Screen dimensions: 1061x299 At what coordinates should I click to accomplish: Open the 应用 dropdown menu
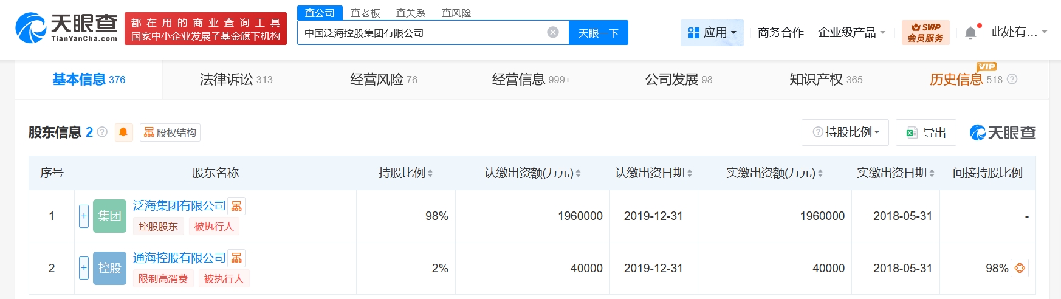tap(712, 33)
